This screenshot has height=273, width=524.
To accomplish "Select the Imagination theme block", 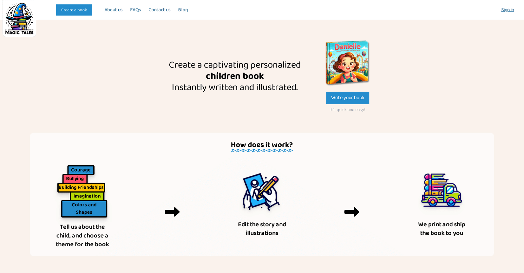I will point(87,196).
